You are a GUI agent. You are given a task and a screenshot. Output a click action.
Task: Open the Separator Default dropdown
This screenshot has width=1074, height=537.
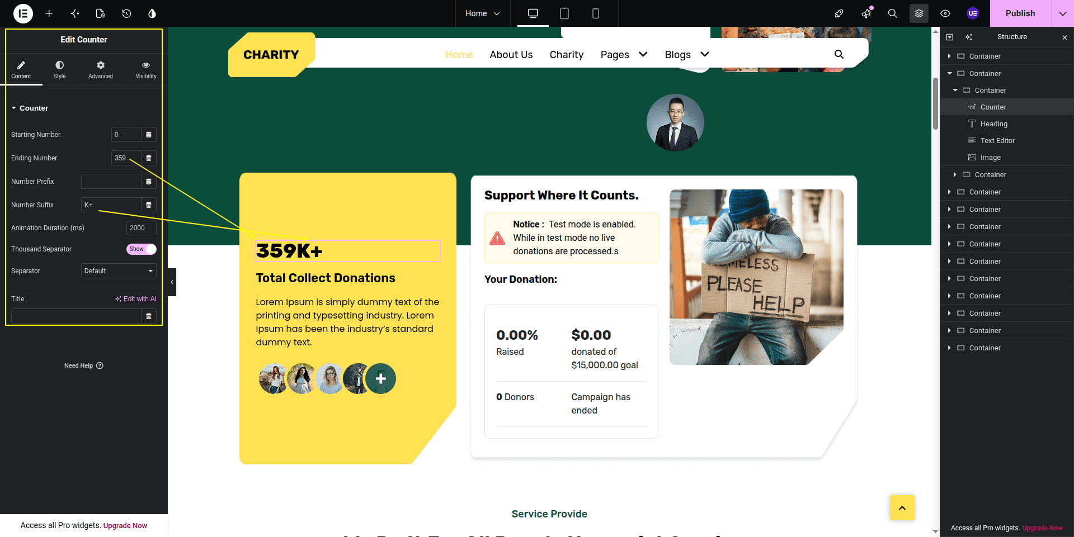[x=119, y=271]
